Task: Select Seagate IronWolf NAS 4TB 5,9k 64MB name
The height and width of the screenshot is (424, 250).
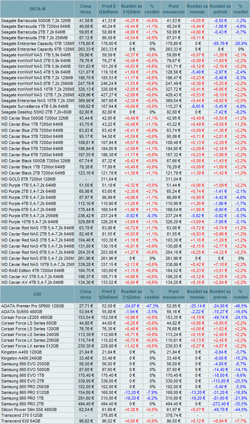Action: coord(36,72)
